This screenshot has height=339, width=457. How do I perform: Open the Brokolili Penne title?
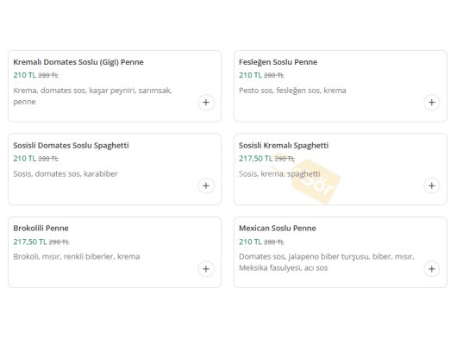coord(41,229)
